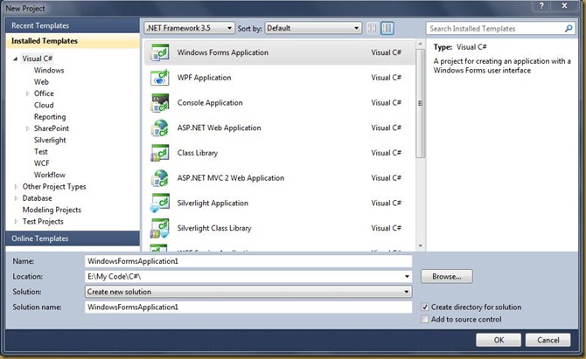
Task: Open the help question mark button
Action: click(x=541, y=5)
